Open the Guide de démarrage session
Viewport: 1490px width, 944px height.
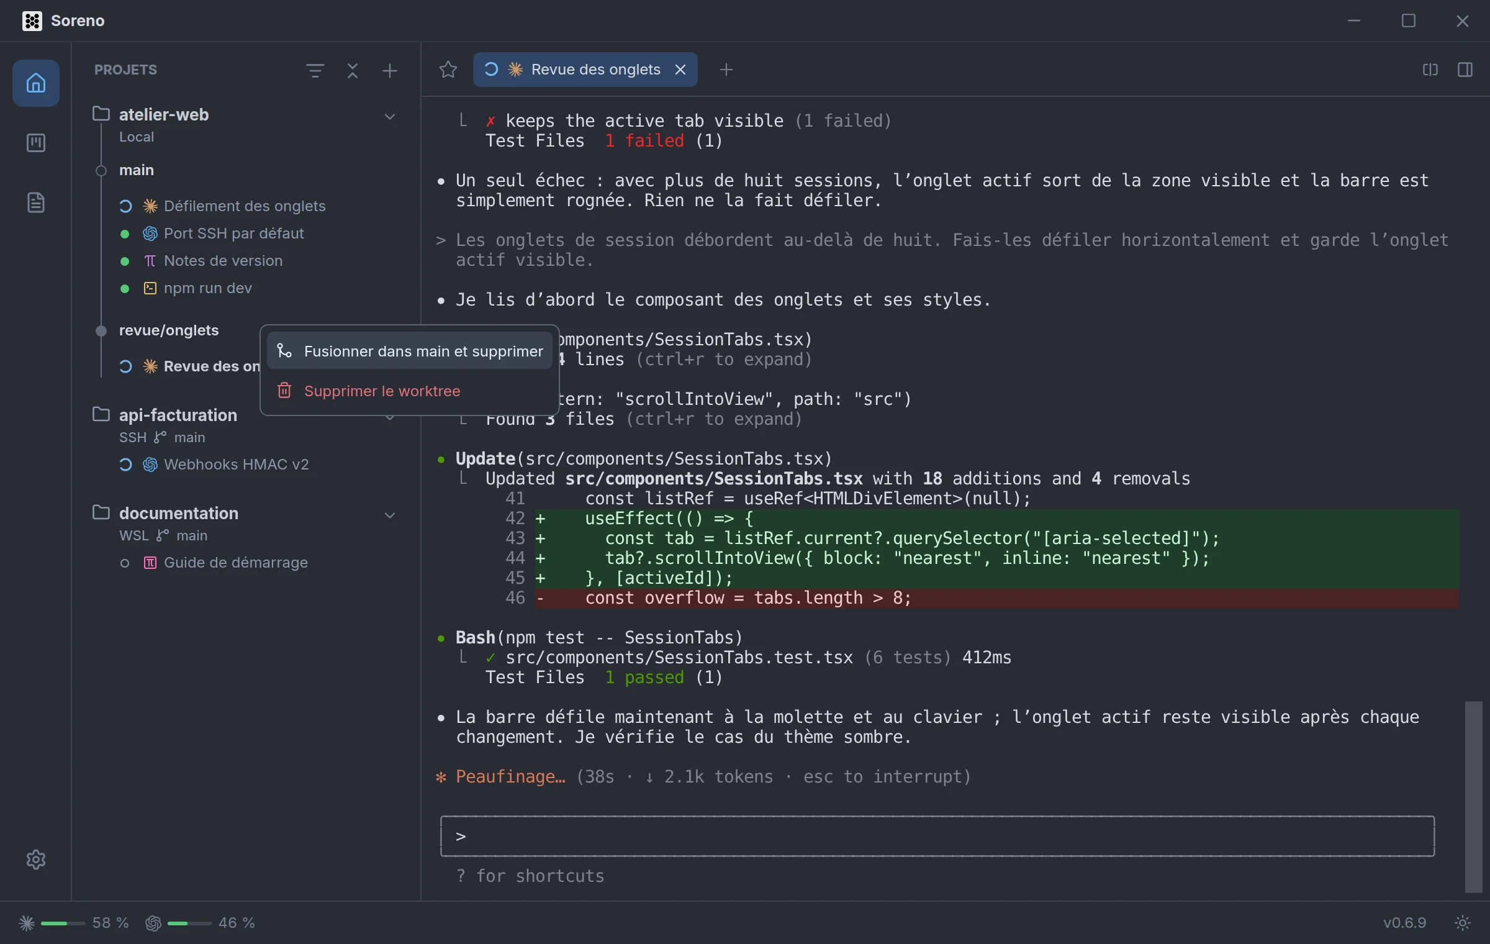(x=235, y=563)
